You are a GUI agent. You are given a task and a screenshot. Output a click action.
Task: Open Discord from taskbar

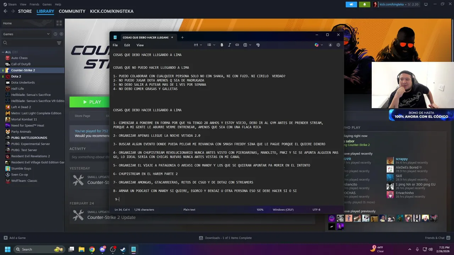click(x=102, y=249)
